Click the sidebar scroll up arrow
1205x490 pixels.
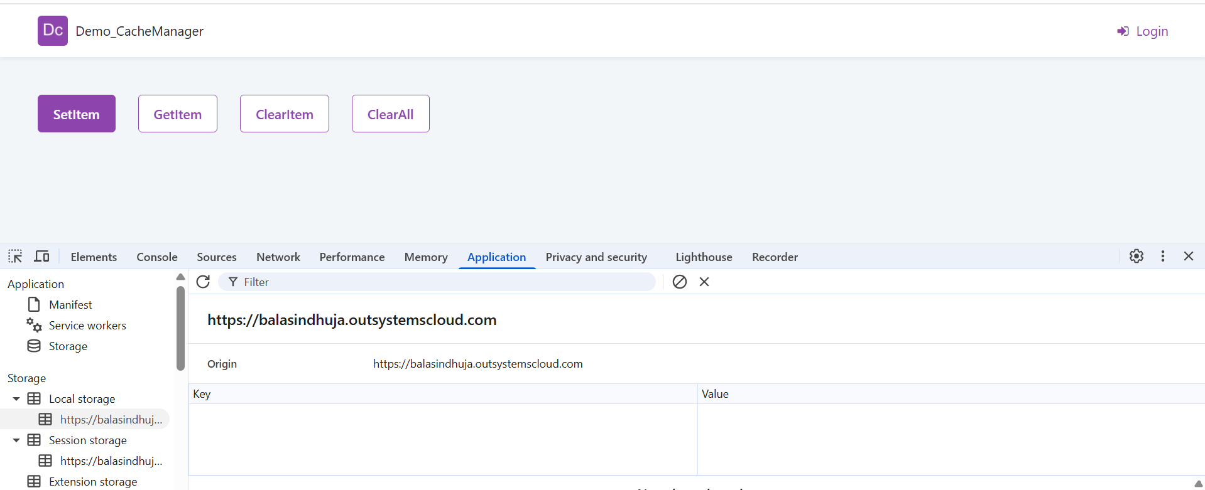click(180, 277)
